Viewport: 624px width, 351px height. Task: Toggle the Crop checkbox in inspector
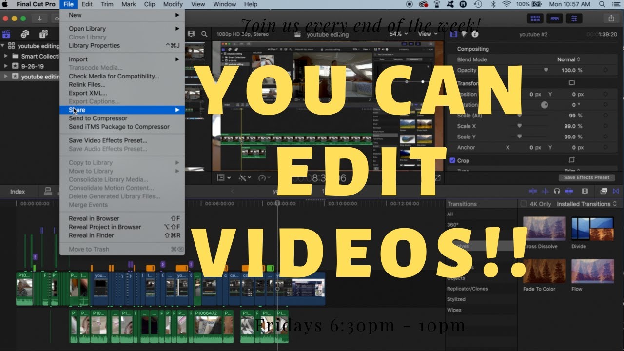452,160
